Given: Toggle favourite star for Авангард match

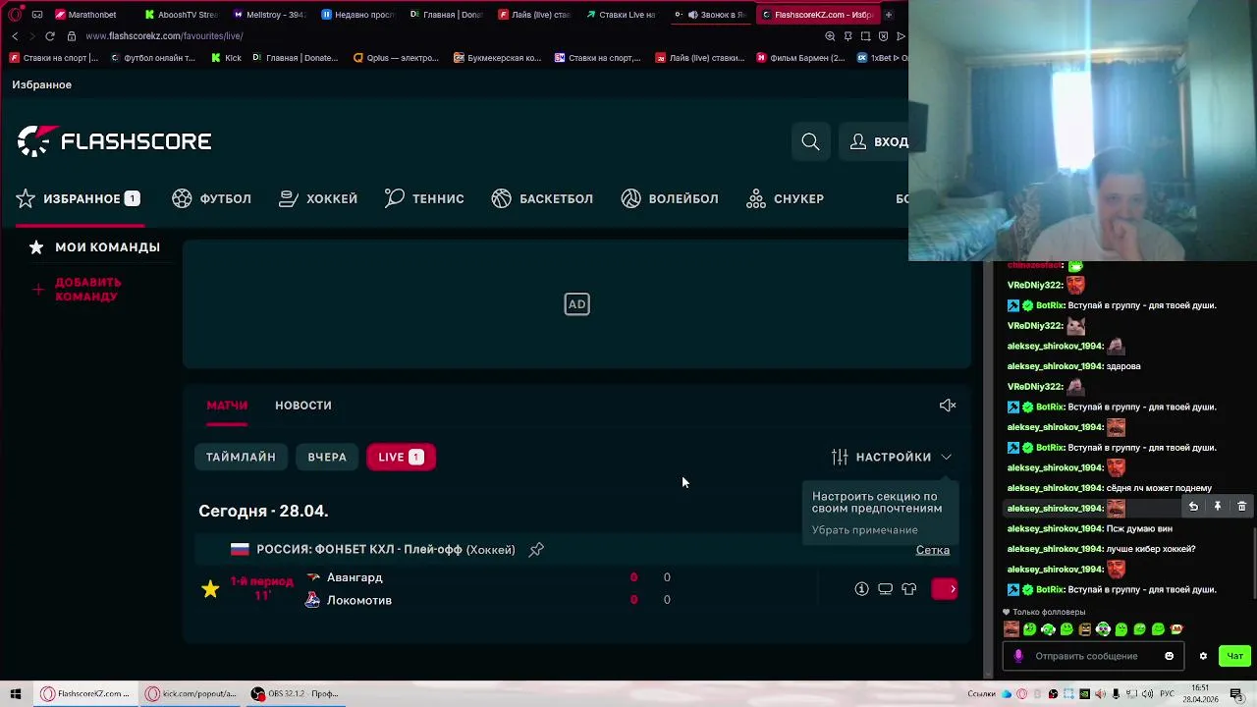Looking at the screenshot, I should pyautogui.click(x=210, y=589).
